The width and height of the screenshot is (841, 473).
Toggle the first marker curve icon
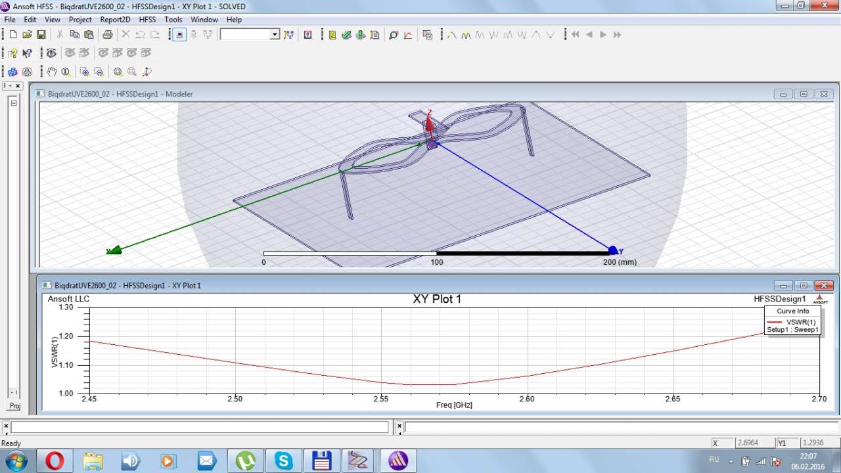[451, 35]
